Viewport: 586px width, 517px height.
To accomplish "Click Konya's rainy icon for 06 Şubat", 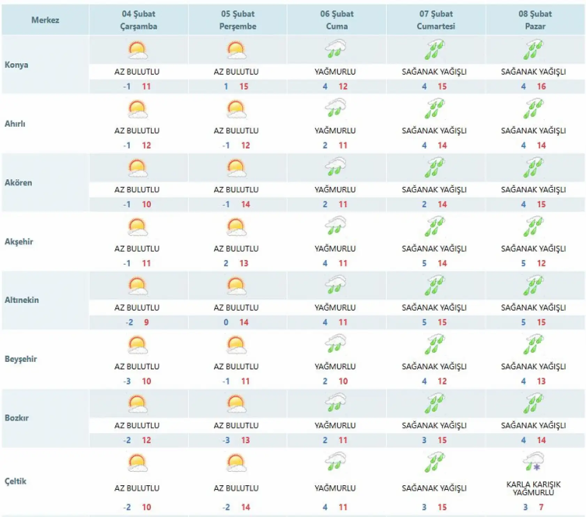I will pyautogui.click(x=335, y=49).
